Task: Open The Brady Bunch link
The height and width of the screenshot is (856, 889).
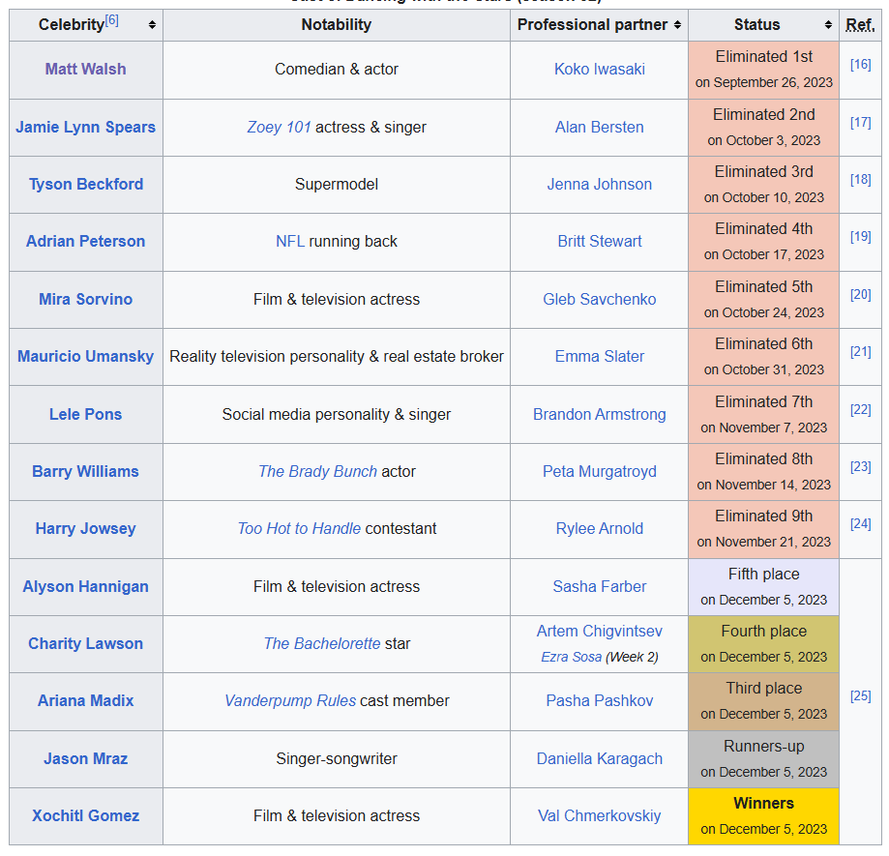Action: (x=317, y=472)
